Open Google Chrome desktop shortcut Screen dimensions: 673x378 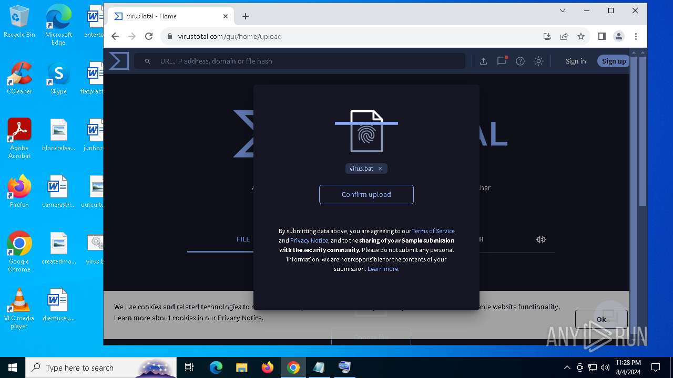(x=19, y=252)
